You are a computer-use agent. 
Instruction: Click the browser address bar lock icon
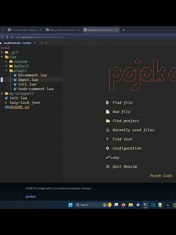pos(7,37)
